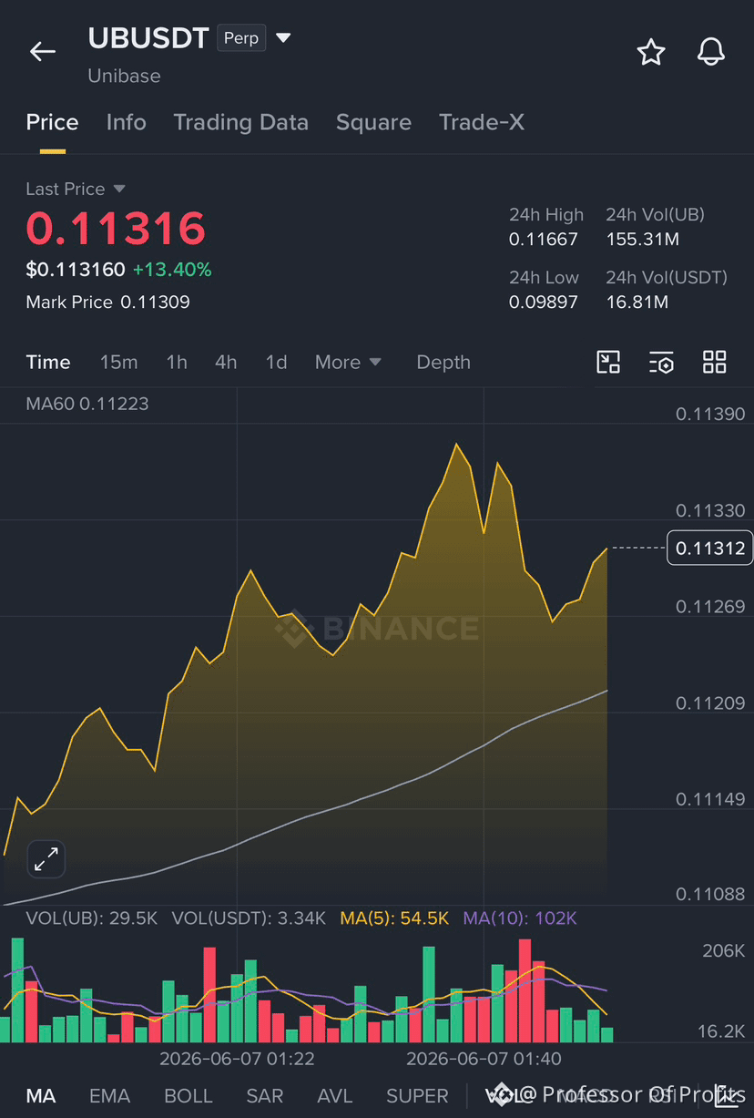Select the 4h chart interval
Image resolution: width=754 pixels, height=1118 pixels.
[226, 362]
